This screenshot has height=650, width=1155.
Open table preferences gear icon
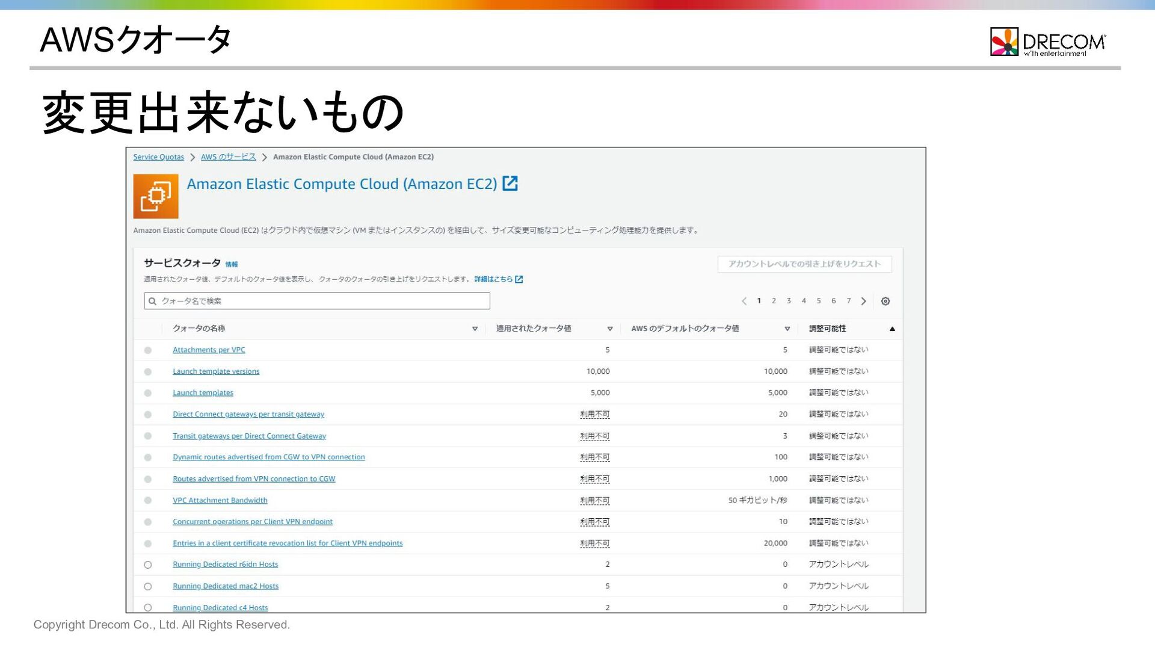pos(885,301)
